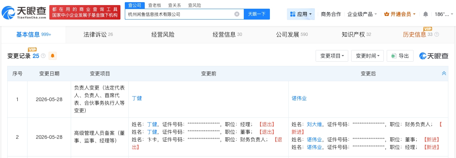Click the 变更日期 column header

(49, 74)
